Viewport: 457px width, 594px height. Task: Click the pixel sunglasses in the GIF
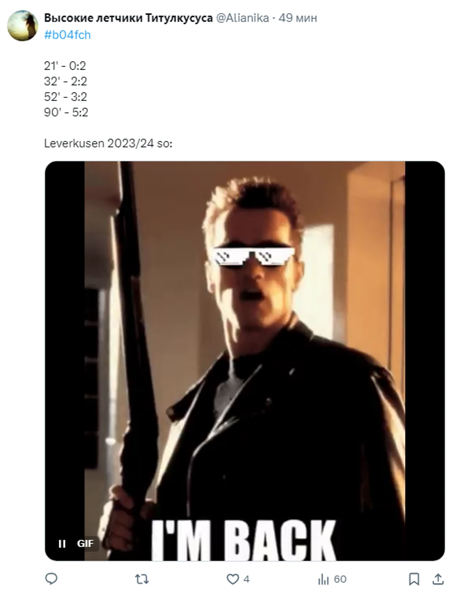click(254, 256)
